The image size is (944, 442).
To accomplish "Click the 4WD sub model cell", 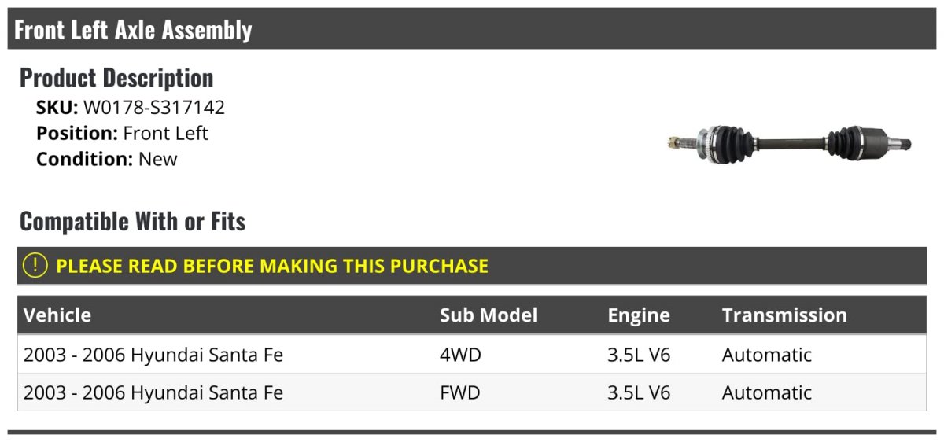I will click(460, 355).
